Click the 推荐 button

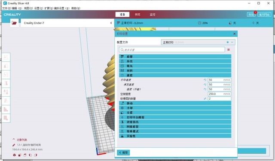(x=123, y=152)
